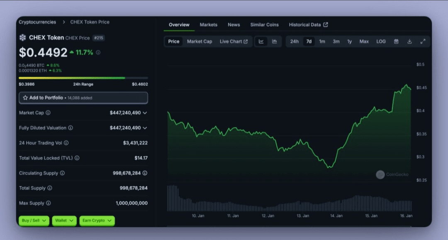
Task: Select the 24h time range
Action: click(x=294, y=41)
